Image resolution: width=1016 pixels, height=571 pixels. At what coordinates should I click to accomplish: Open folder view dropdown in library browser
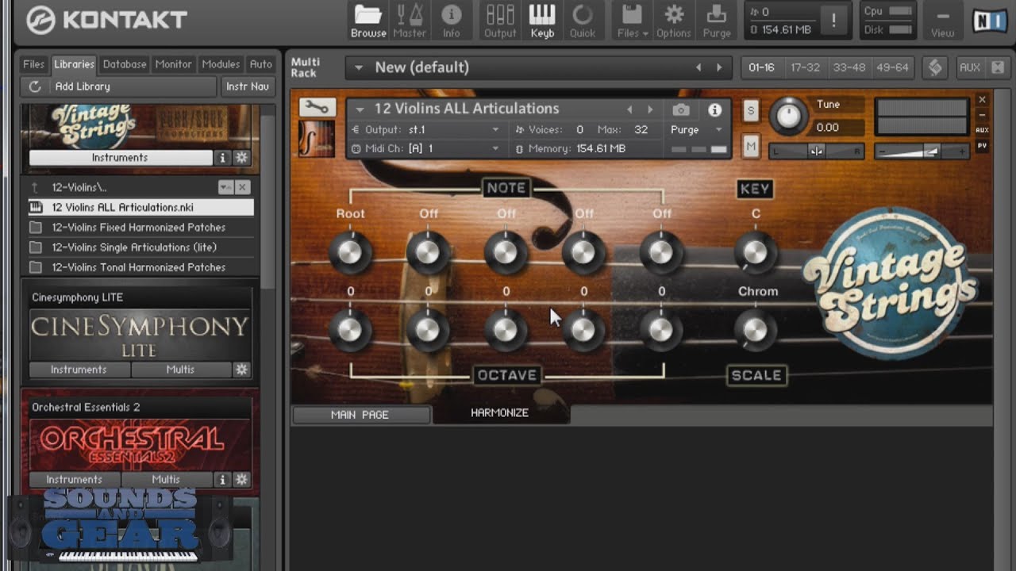(x=225, y=187)
